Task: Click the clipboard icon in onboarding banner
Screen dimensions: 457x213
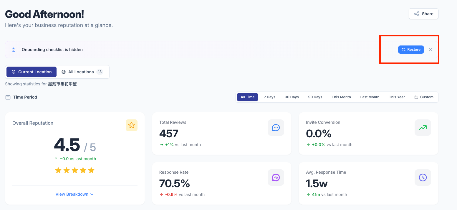Action: click(x=14, y=50)
